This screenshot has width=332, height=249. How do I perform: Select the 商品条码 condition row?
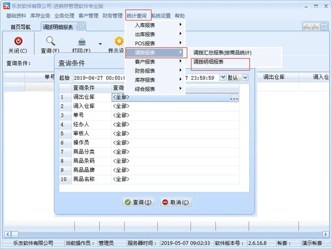coord(149,161)
